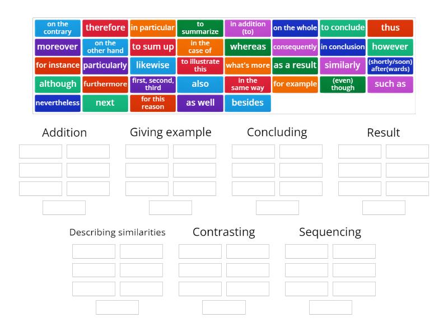Pick the "besides" word tile
This screenshot has height=336, width=448.
(x=248, y=102)
